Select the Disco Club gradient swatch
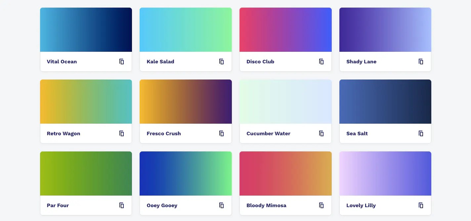The image size is (471, 221). click(285, 30)
